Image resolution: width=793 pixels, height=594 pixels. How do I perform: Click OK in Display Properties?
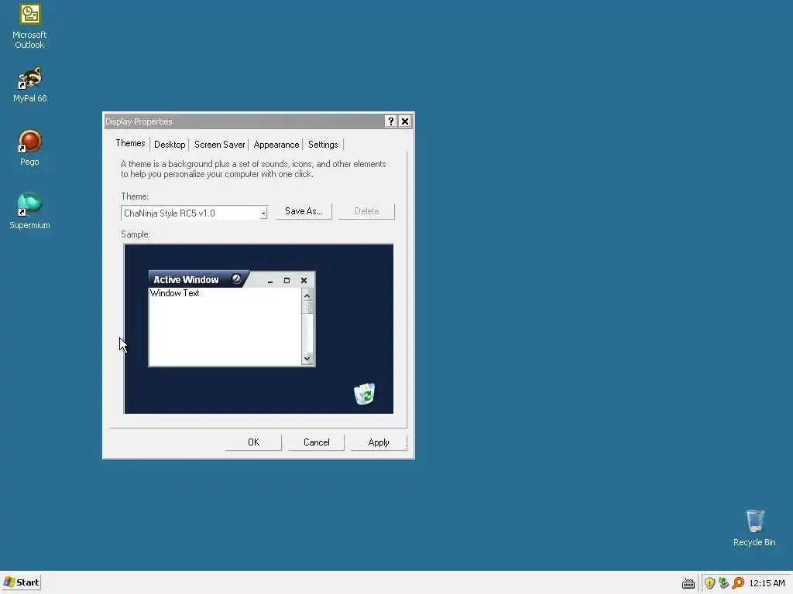click(x=253, y=442)
